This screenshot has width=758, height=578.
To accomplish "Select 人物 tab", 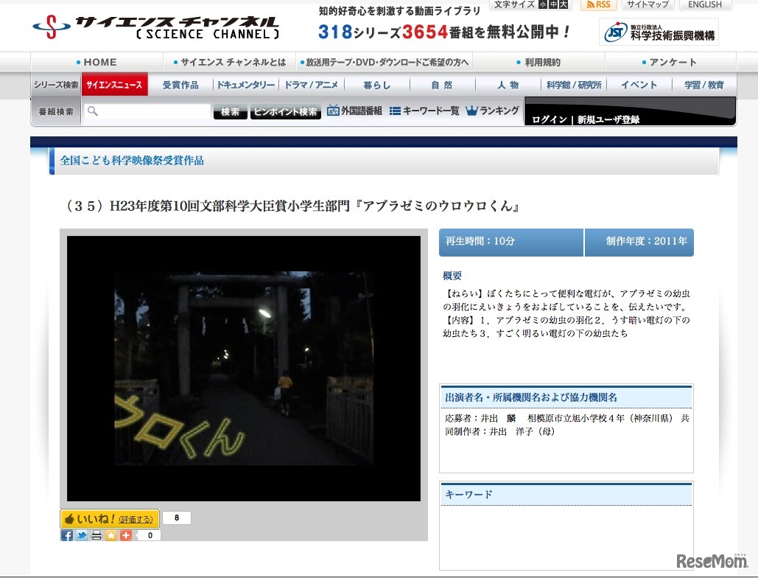I will click(508, 85).
